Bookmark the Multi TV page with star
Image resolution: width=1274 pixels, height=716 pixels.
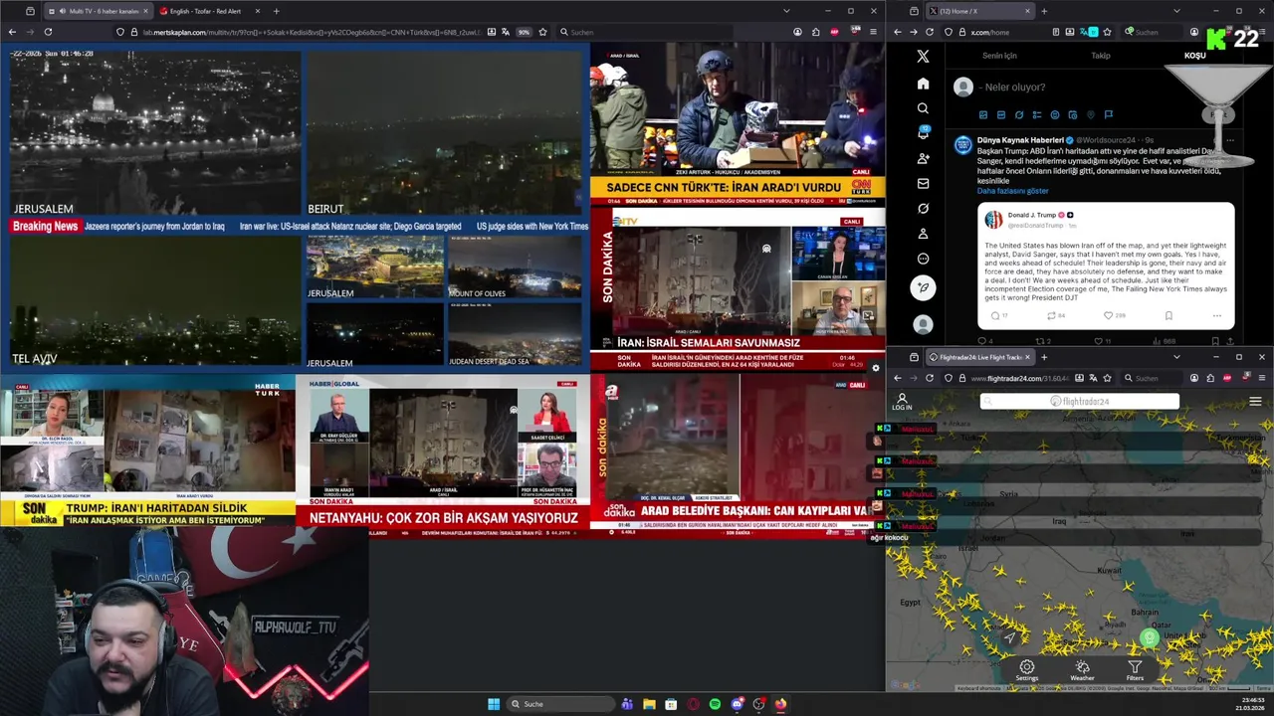coord(542,32)
